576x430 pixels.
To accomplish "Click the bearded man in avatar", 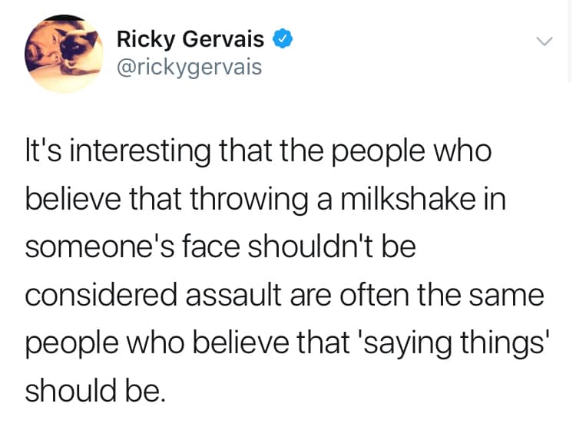I will 41,51.
